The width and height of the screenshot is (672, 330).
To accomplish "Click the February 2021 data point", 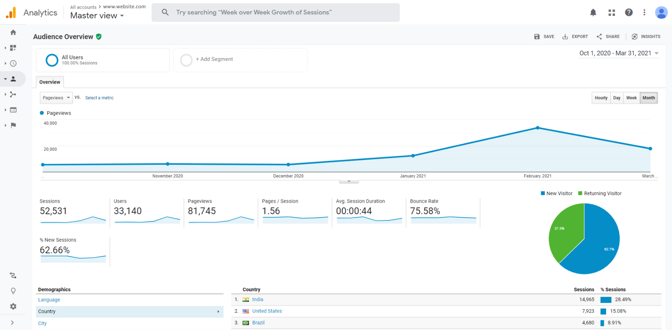I will pyautogui.click(x=537, y=128).
